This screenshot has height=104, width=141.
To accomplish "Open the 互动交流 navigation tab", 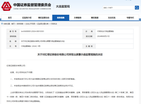I will (112, 18).
